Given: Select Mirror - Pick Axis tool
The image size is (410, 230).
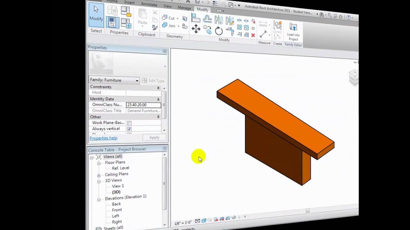Looking at the screenshot, I should pyautogui.click(x=218, y=19).
